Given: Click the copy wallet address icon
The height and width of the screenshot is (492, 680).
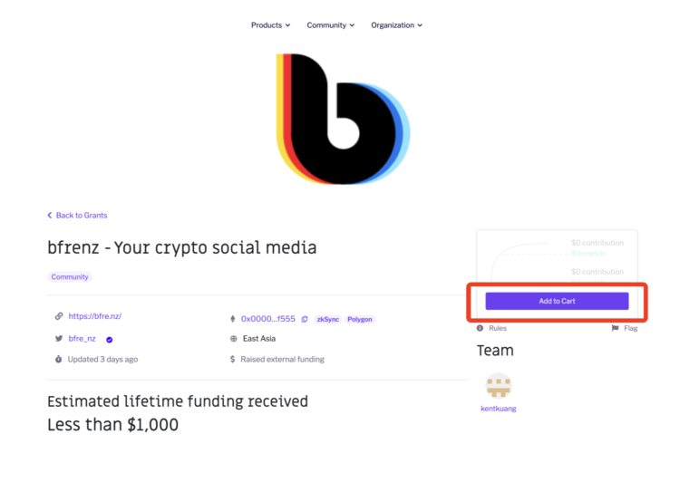Looking at the screenshot, I should (305, 319).
